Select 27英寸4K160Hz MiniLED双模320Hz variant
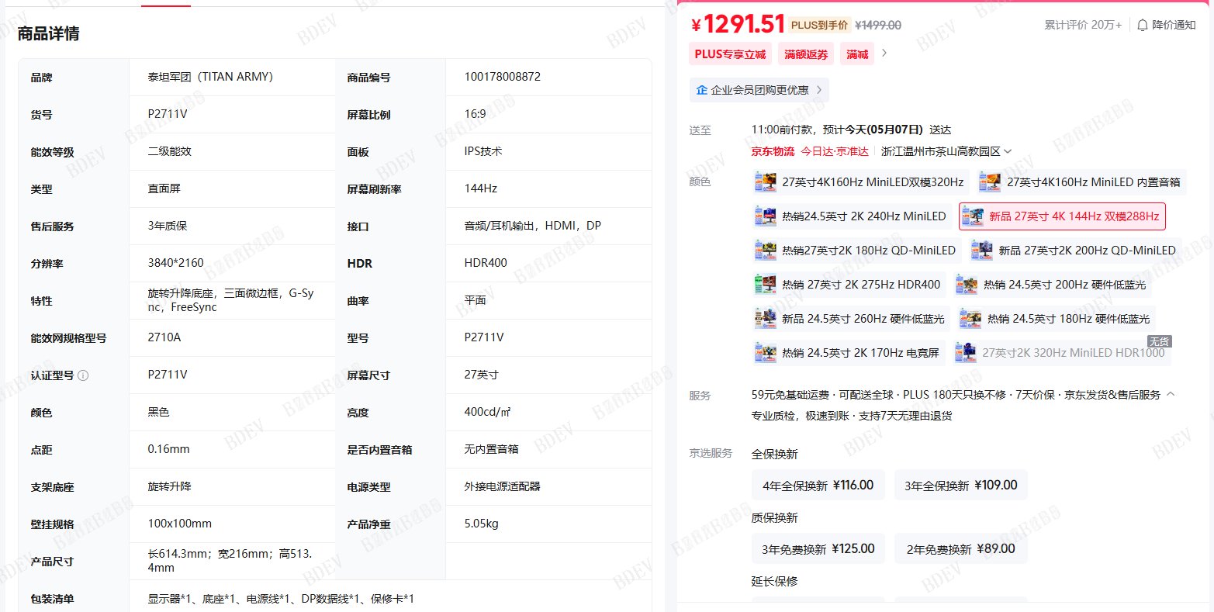1214x612 pixels. pos(861,182)
